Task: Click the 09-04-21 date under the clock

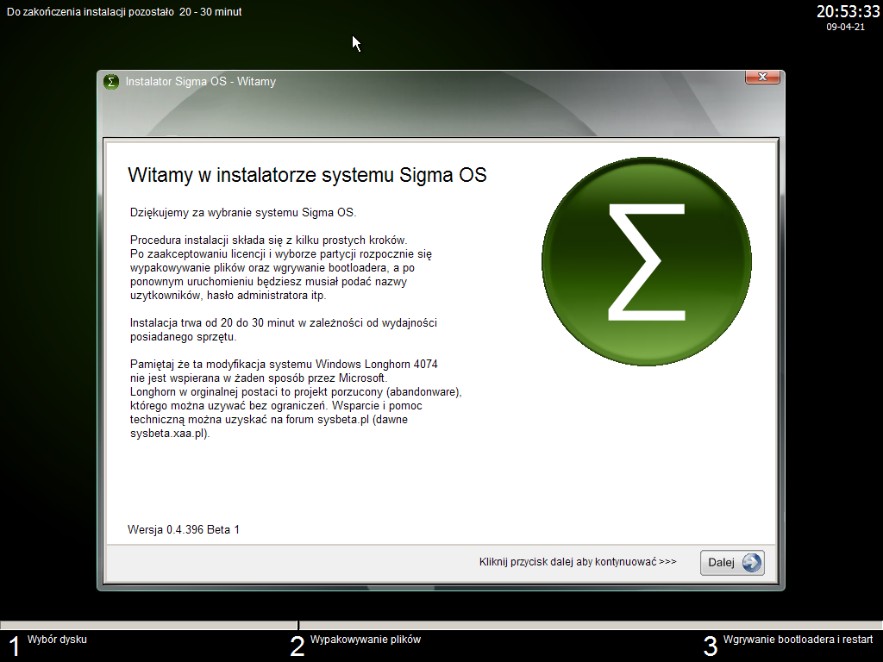Action: tap(845, 27)
